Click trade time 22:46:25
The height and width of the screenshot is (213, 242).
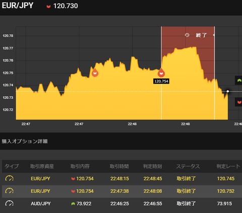pyautogui.click(x=119, y=203)
